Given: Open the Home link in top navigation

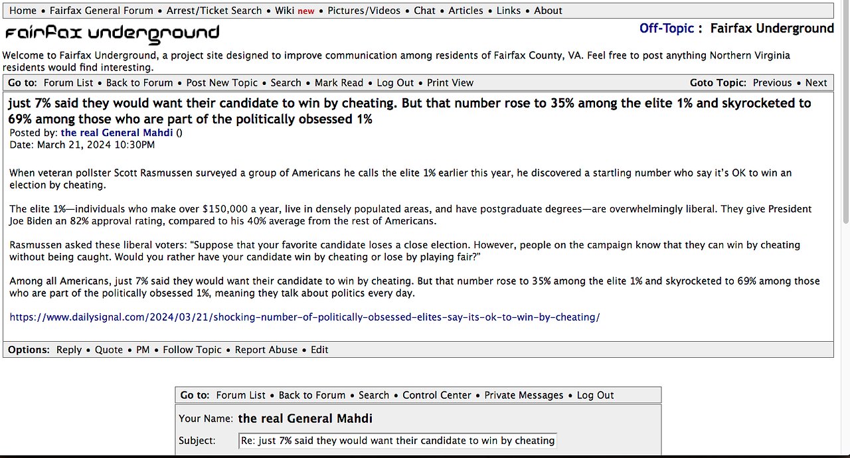Looking at the screenshot, I should pos(23,11).
